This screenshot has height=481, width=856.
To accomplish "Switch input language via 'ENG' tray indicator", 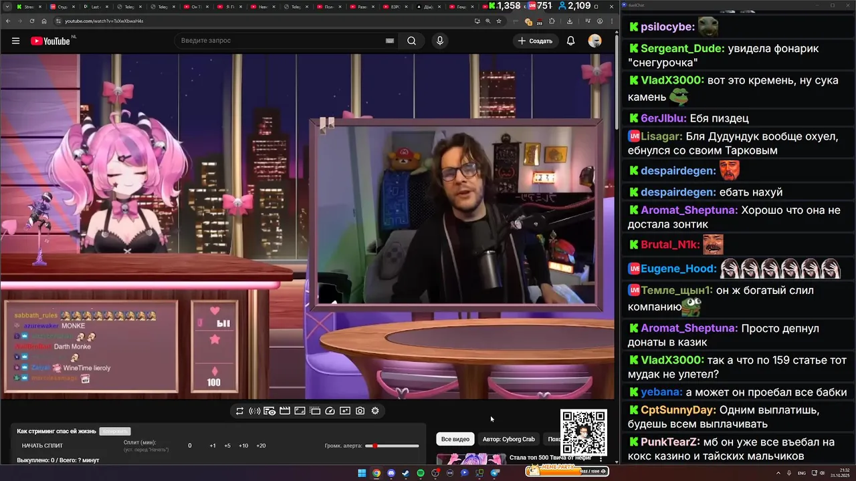I will [x=802, y=473].
